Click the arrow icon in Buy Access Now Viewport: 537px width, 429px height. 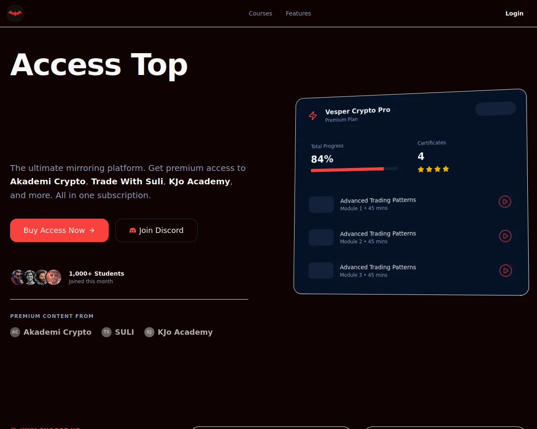(x=92, y=230)
